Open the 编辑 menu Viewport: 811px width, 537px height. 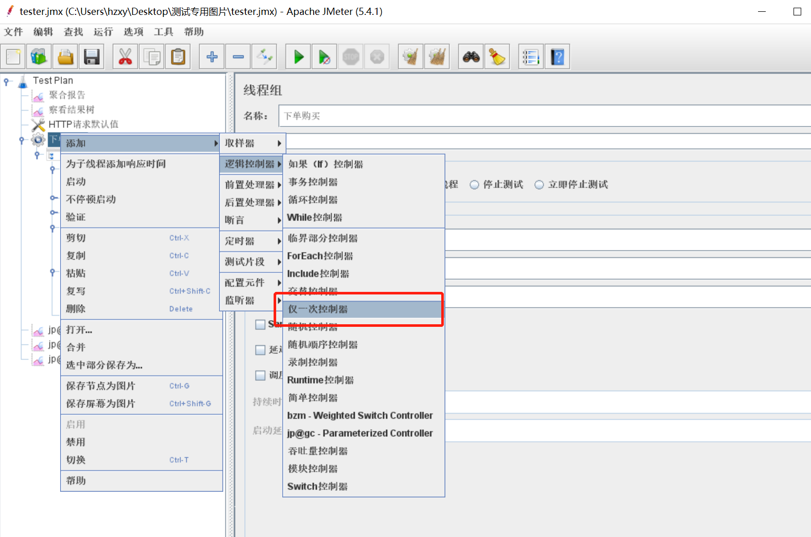click(43, 32)
